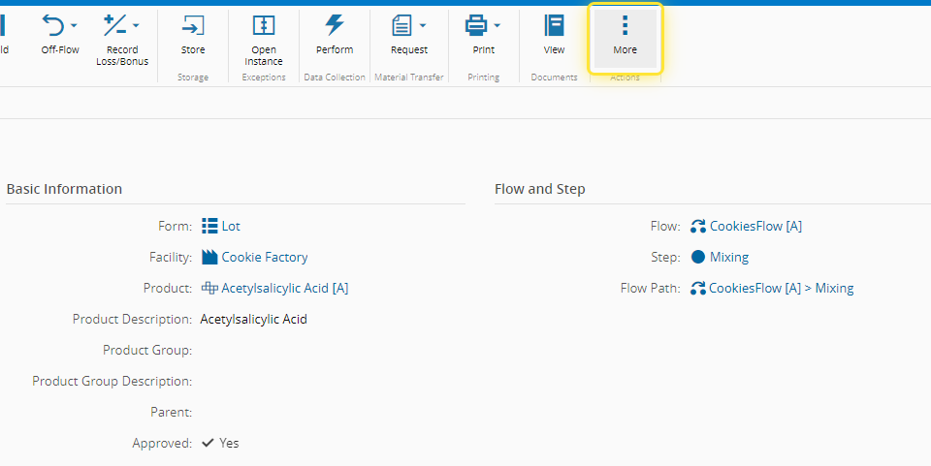The width and height of the screenshot is (931, 466).
Task: Open the CookiesFlow [A] > Mixing flow path link
Action: click(781, 288)
